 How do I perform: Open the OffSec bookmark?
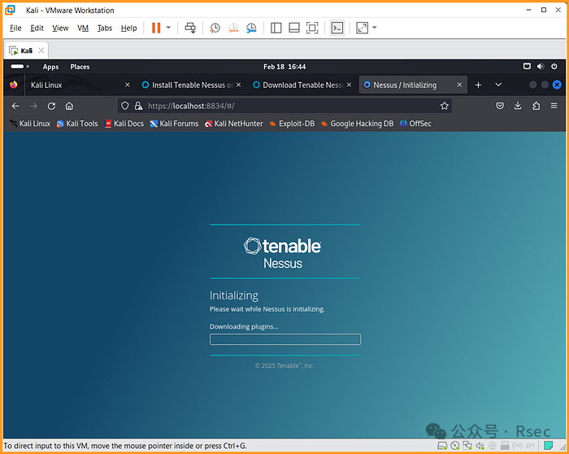415,124
